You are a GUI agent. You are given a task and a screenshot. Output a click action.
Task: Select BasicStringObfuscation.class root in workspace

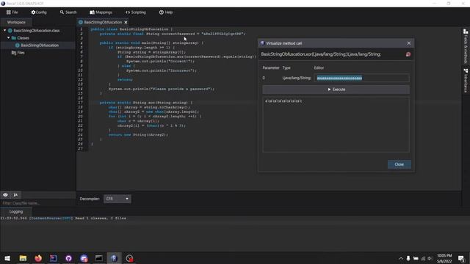(x=36, y=31)
